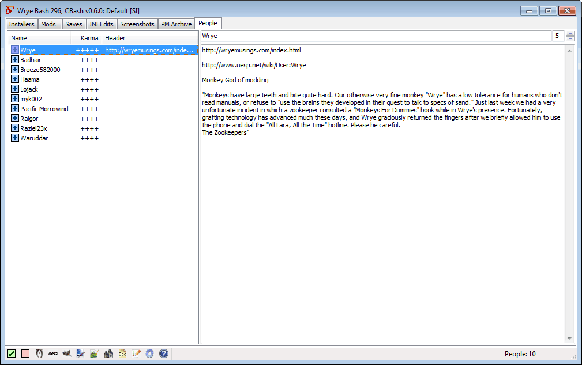The height and width of the screenshot is (365, 582).
Task: Click the wryemusings.com URL in notes
Action: coord(251,50)
